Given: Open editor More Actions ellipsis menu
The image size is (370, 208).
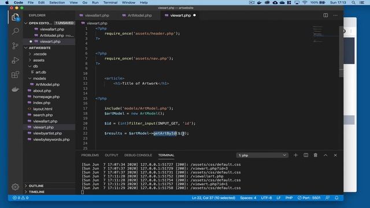Looking at the screenshot, I should (x=335, y=16).
